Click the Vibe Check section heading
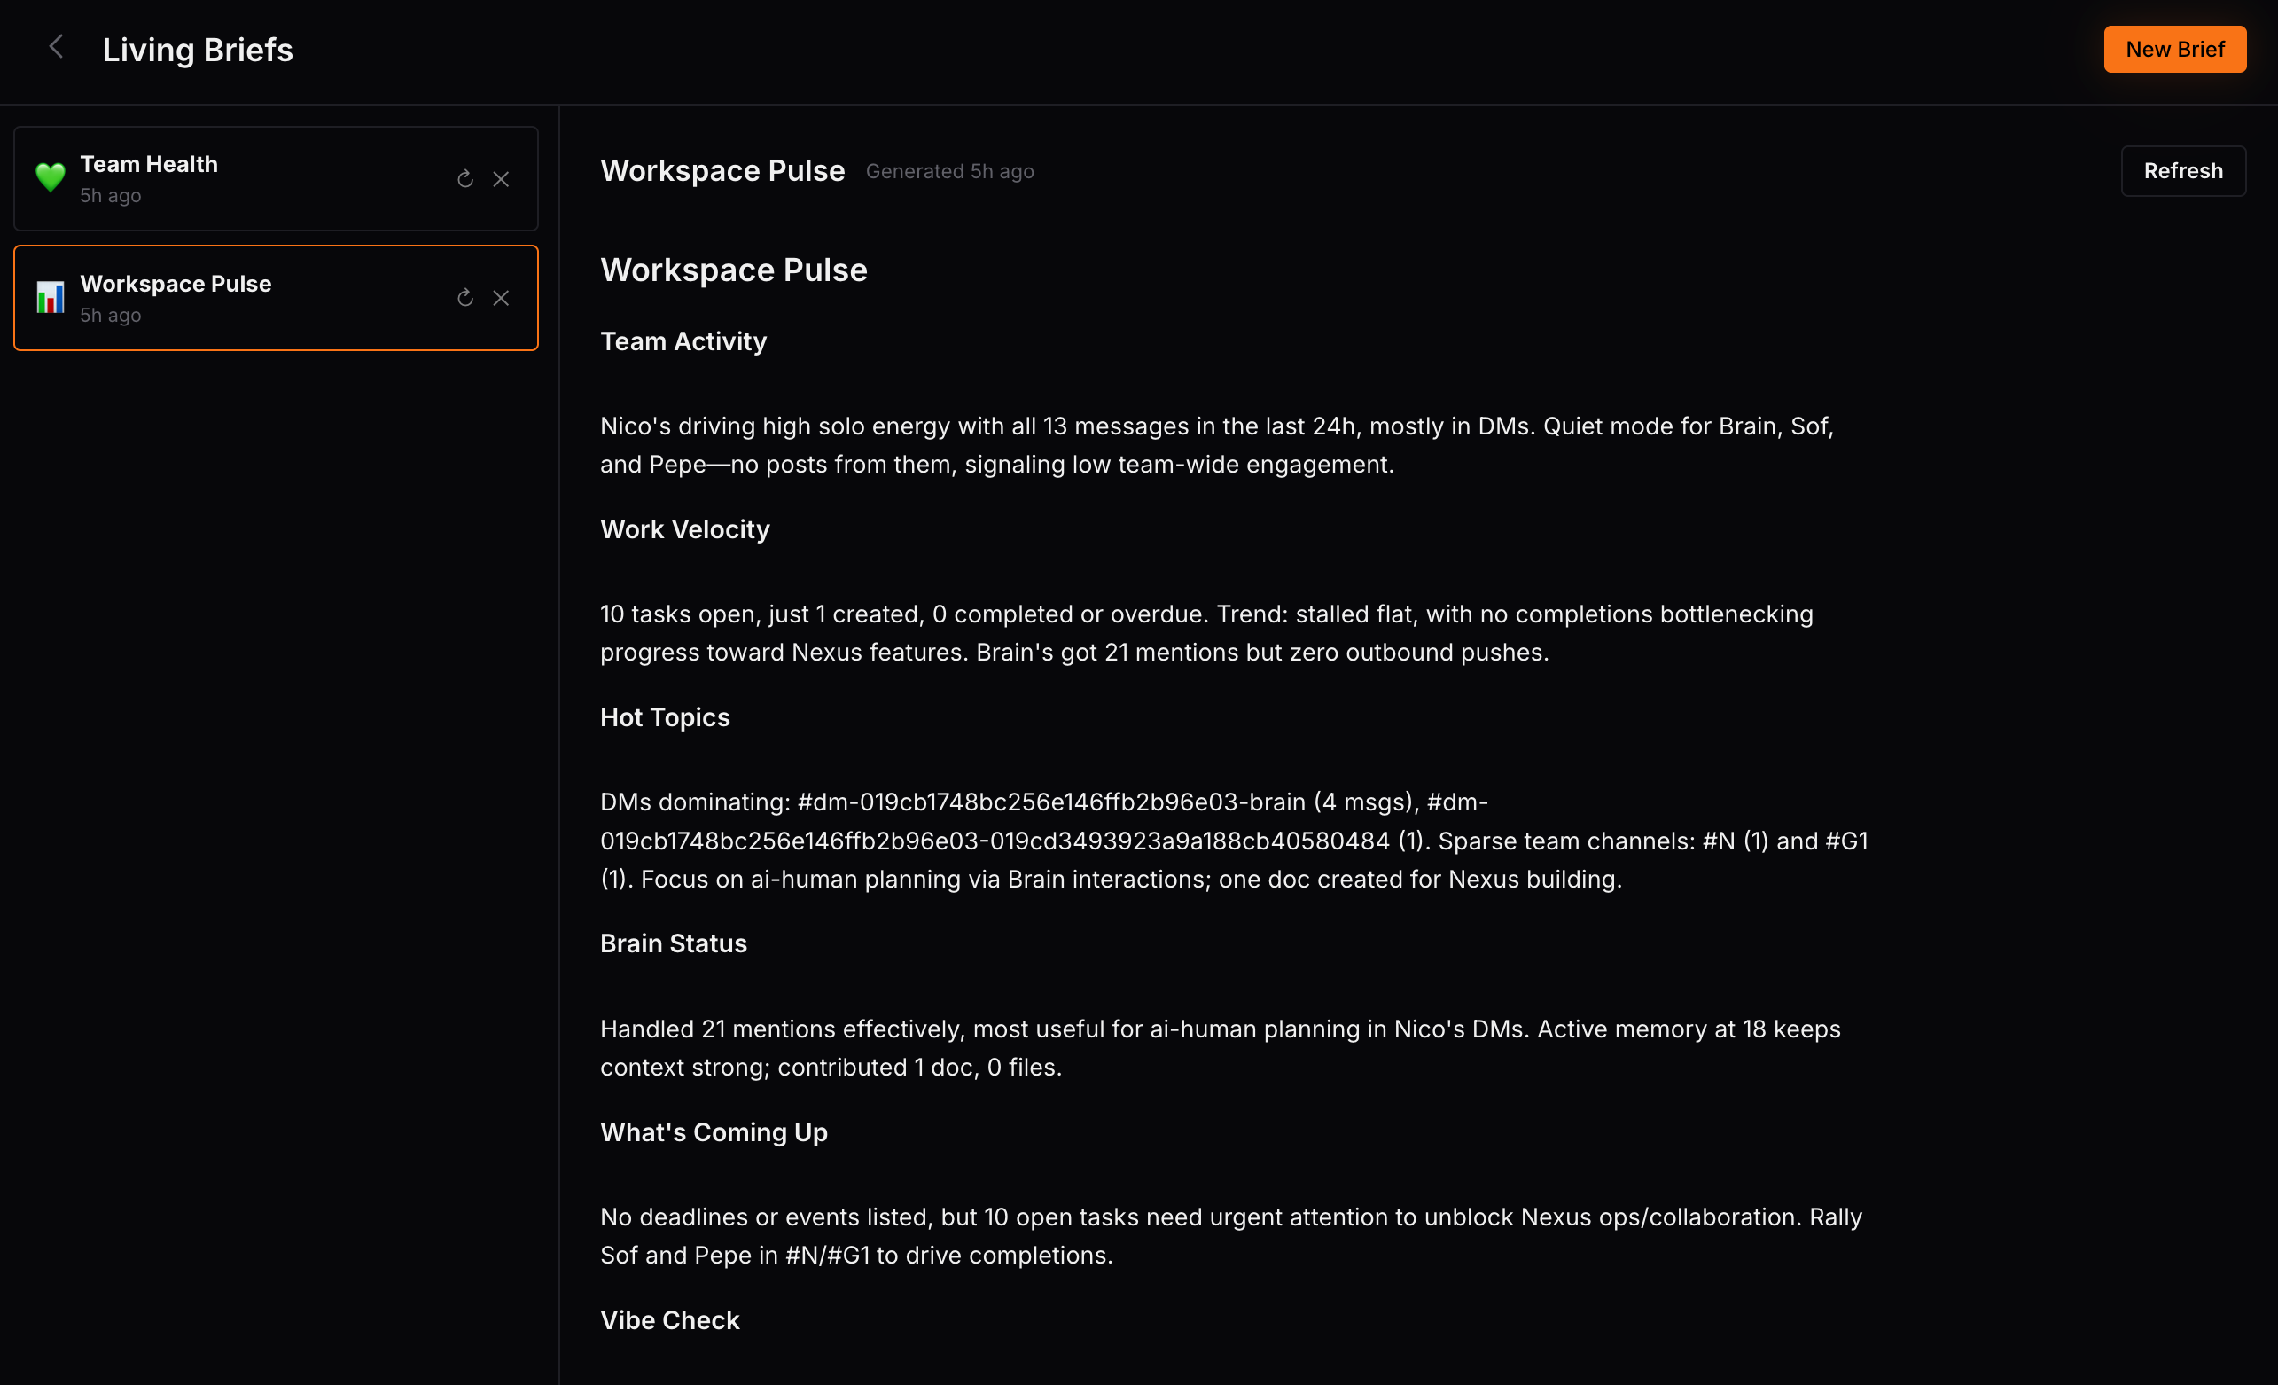This screenshot has width=2278, height=1385. point(669,1320)
